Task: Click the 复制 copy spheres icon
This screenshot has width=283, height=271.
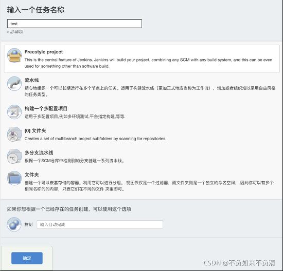Action: (x=14, y=224)
